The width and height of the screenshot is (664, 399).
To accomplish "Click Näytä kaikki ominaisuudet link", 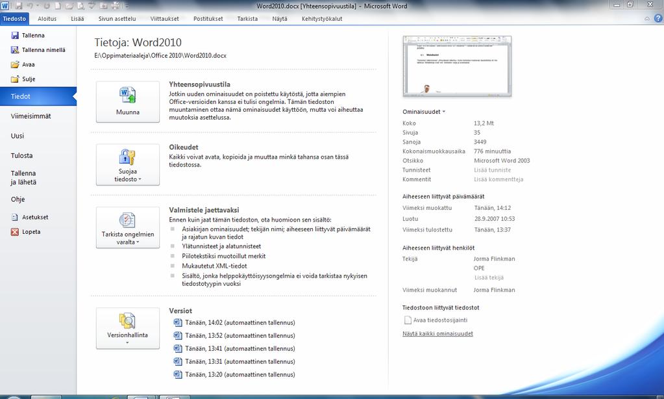I will (x=437, y=334).
